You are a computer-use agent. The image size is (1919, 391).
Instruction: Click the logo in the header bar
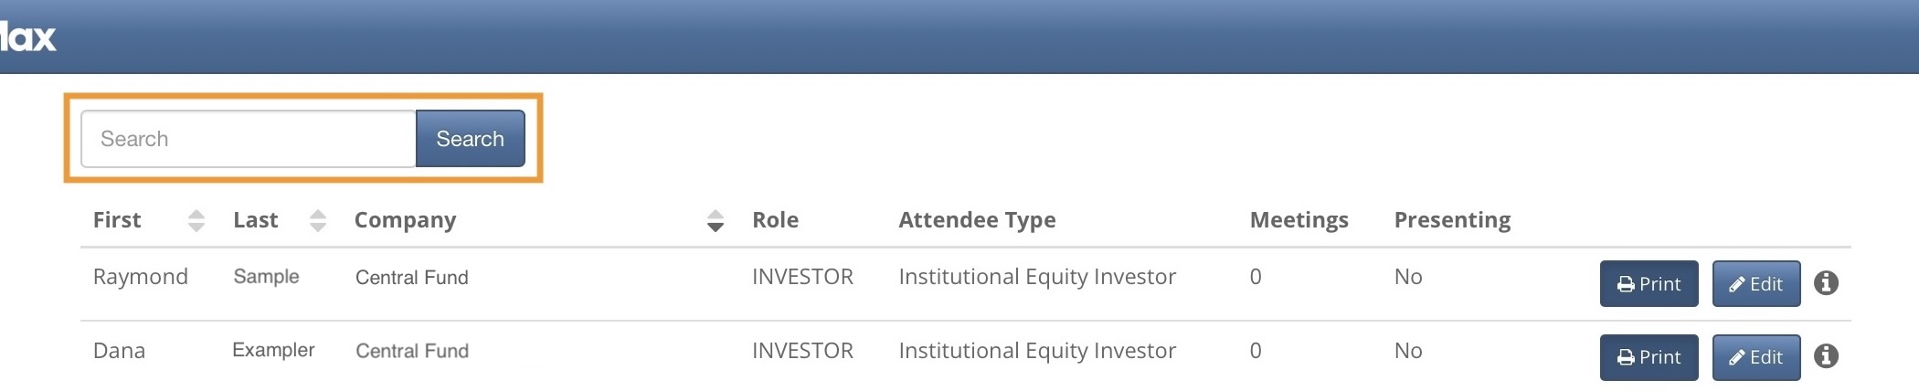pyautogui.click(x=27, y=37)
